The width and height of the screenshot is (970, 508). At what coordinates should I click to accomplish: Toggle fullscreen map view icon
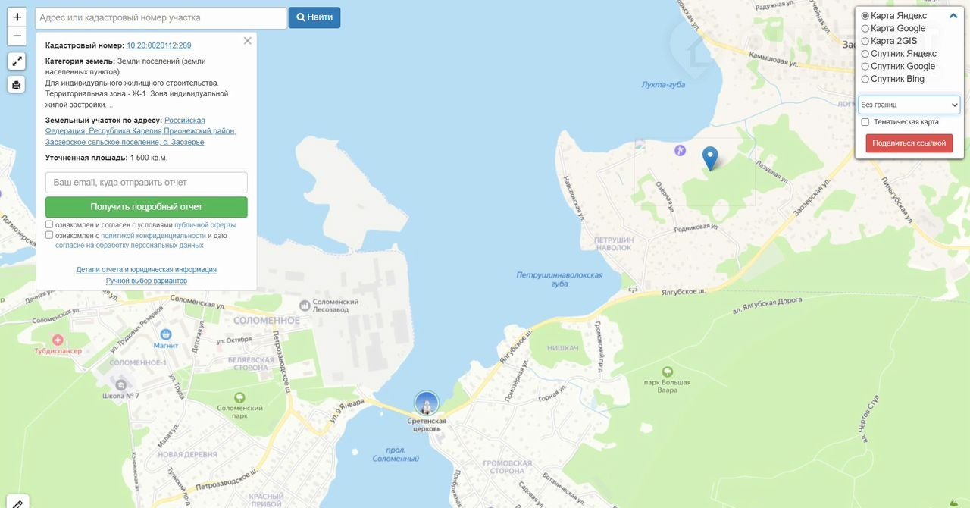click(17, 61)
